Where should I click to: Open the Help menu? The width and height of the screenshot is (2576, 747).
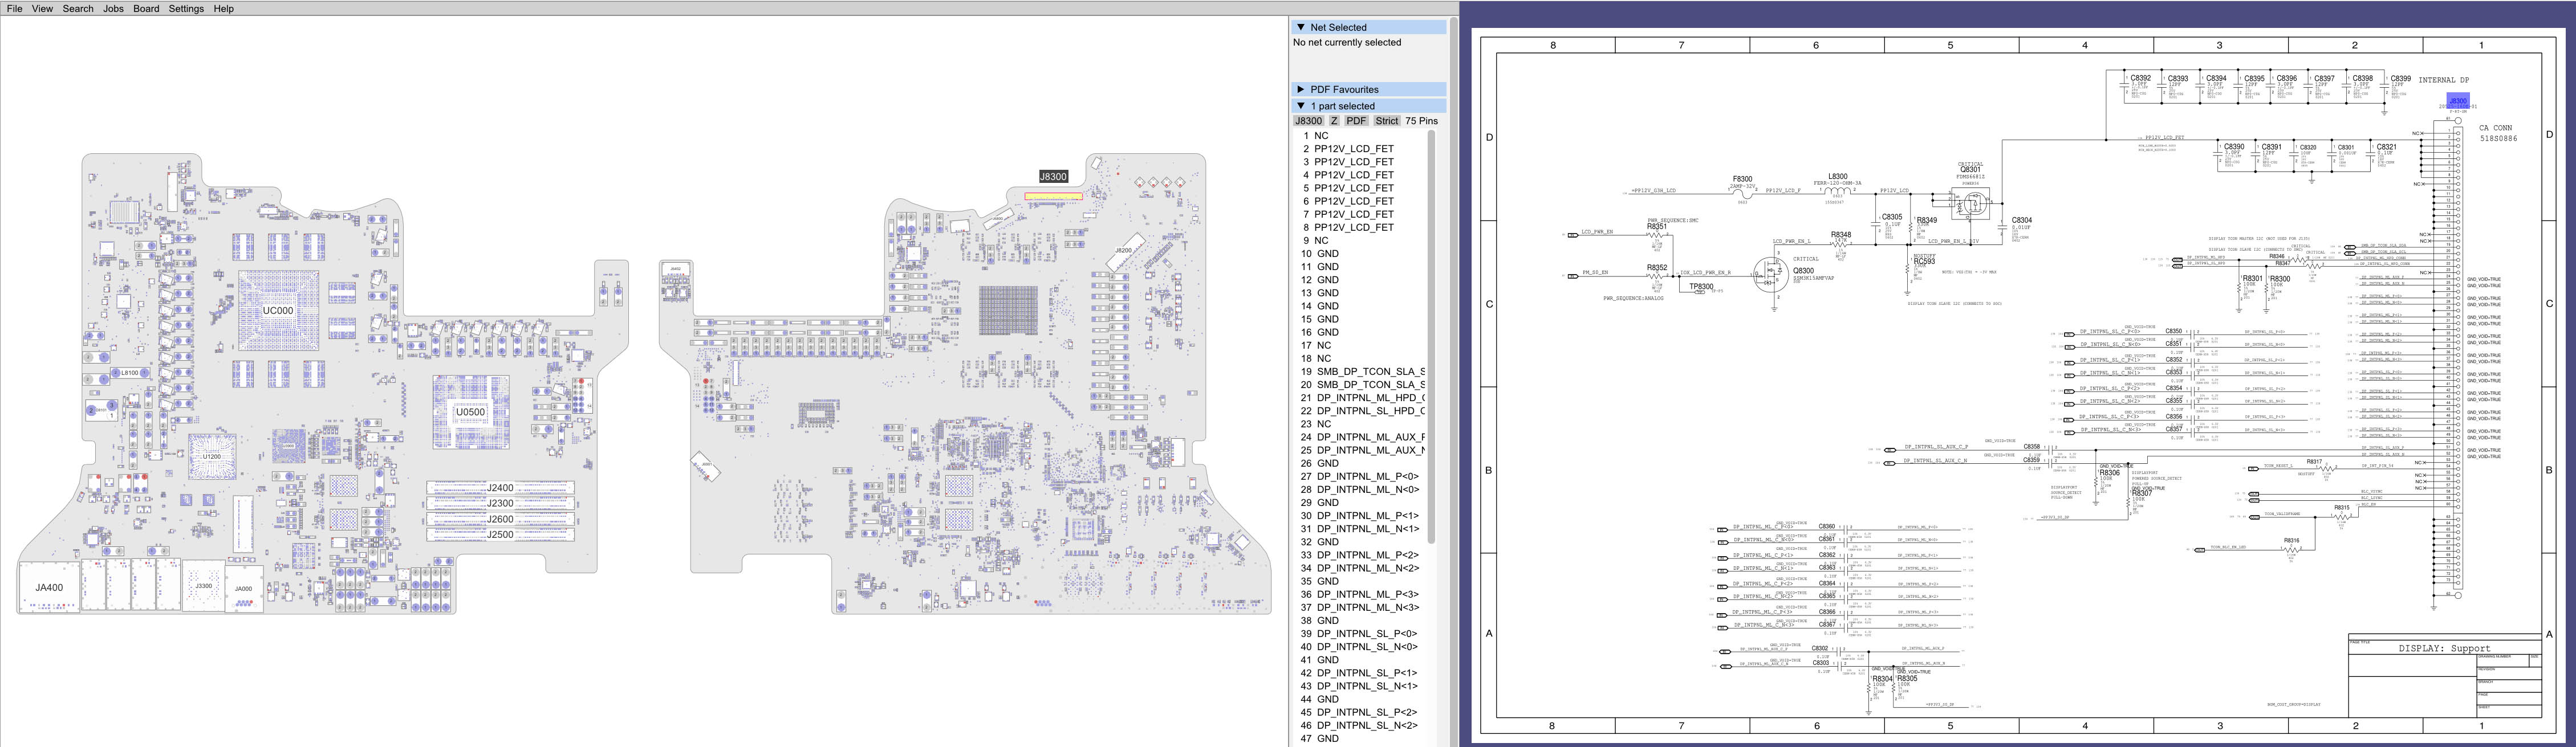click(x=223, y=8)
